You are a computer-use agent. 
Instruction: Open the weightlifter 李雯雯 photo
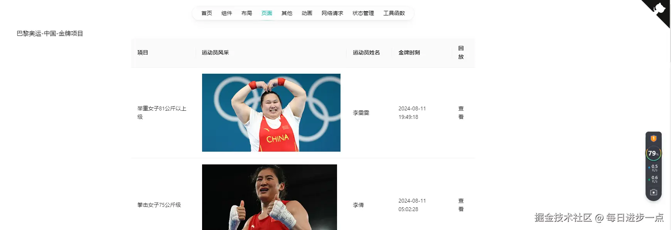tap(271, 113)
